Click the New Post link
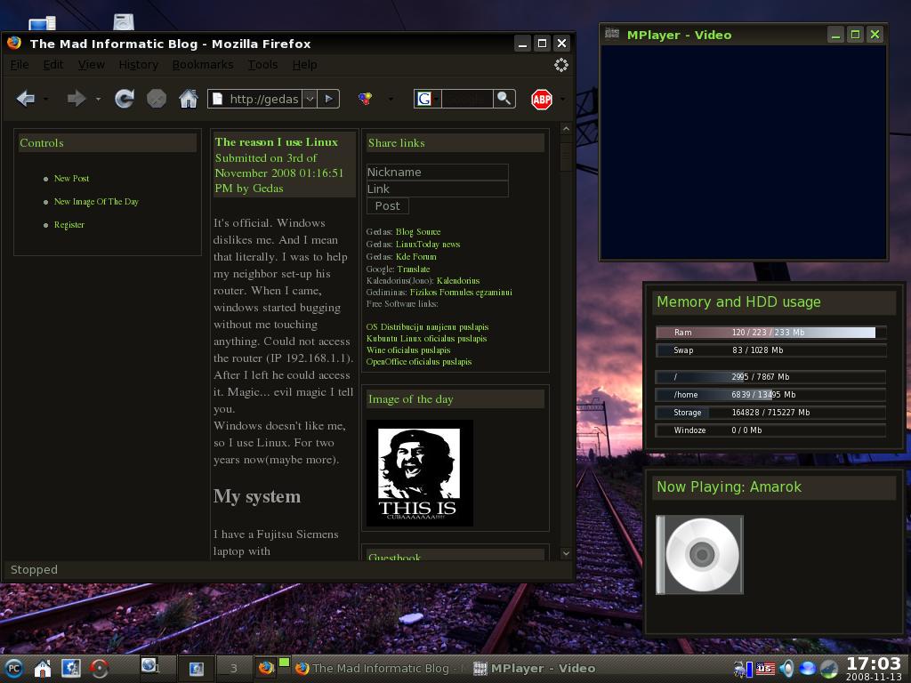This screenshot has width=911, height=683. coord(71,178)
